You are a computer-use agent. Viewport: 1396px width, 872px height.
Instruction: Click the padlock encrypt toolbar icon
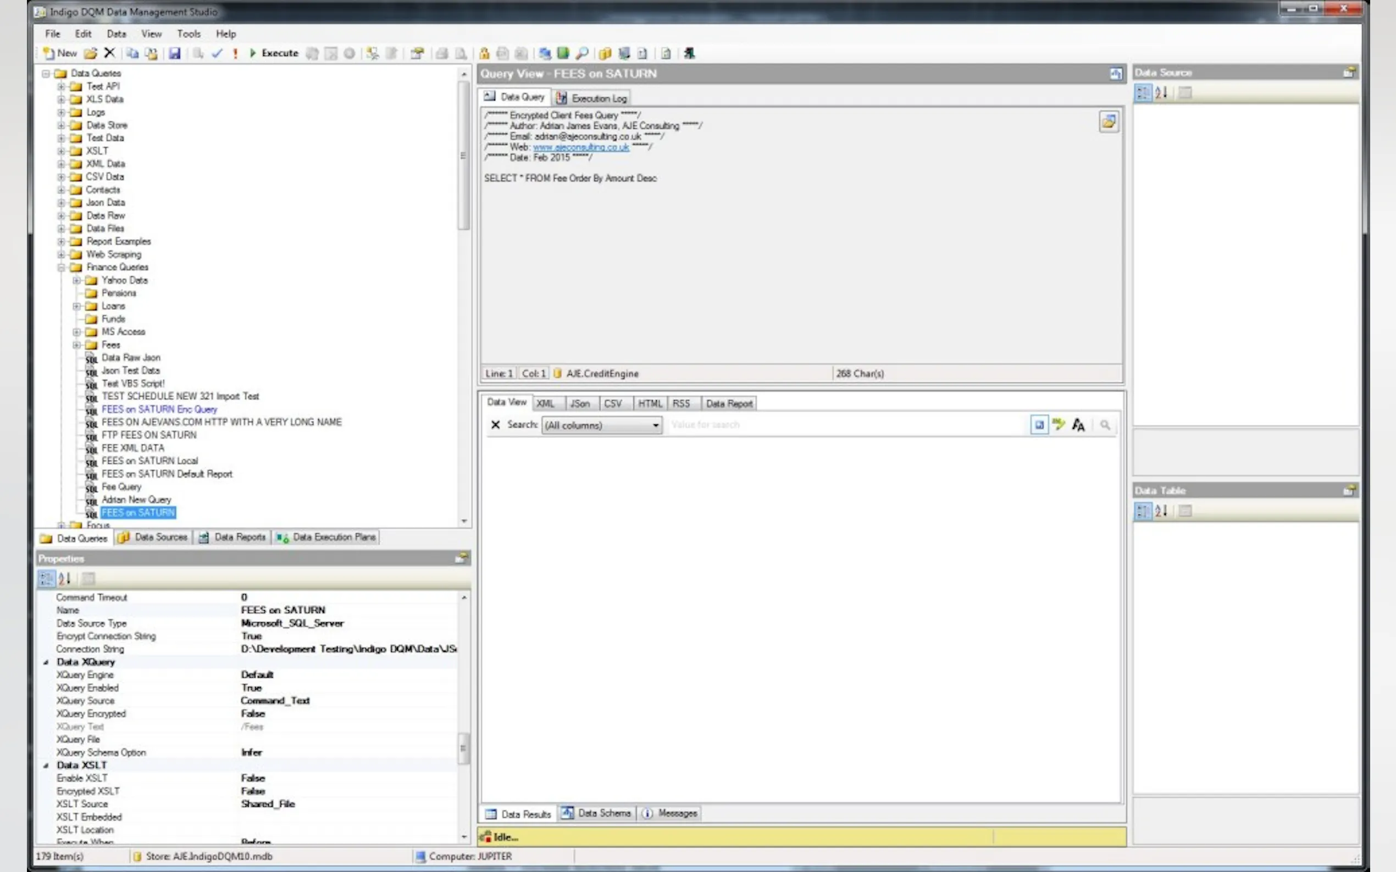[484, 54]
